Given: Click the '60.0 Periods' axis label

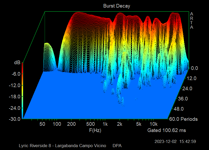Looking at the screenshot, I should (183, 119).
